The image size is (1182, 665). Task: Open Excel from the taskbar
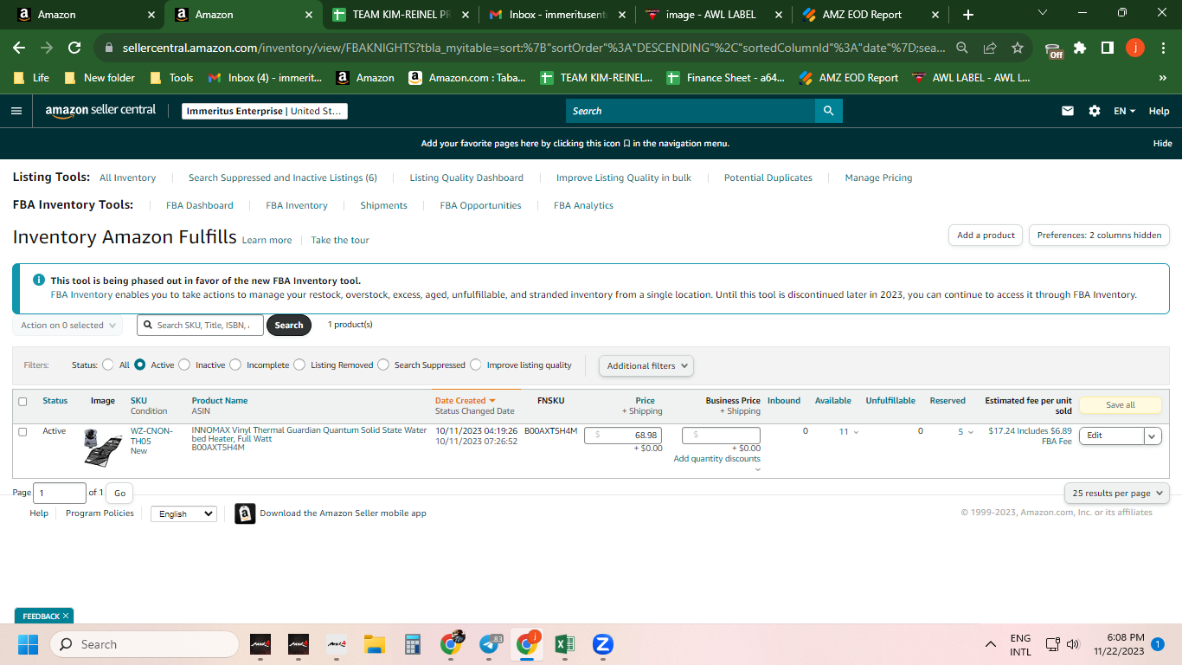coord(564,644)
